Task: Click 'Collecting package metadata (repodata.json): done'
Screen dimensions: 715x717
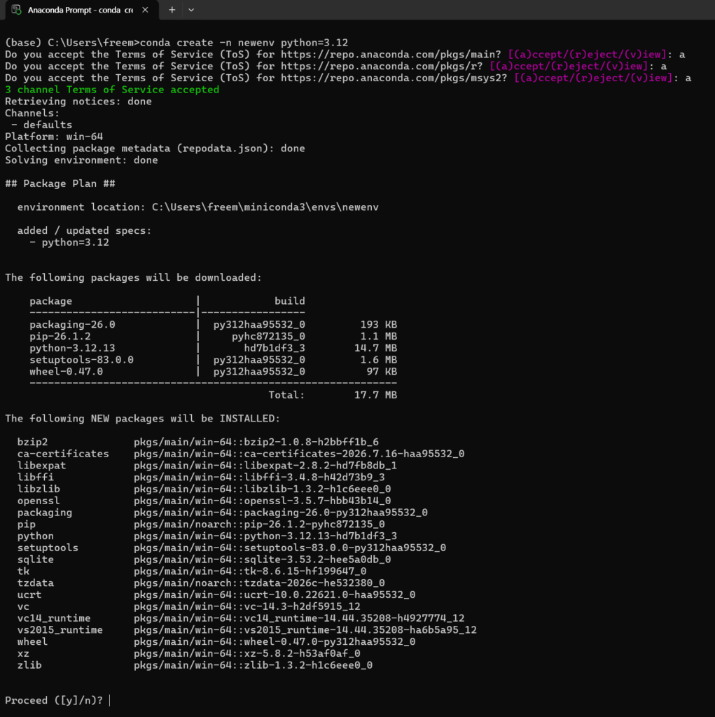Action: [x=155, y=148]
